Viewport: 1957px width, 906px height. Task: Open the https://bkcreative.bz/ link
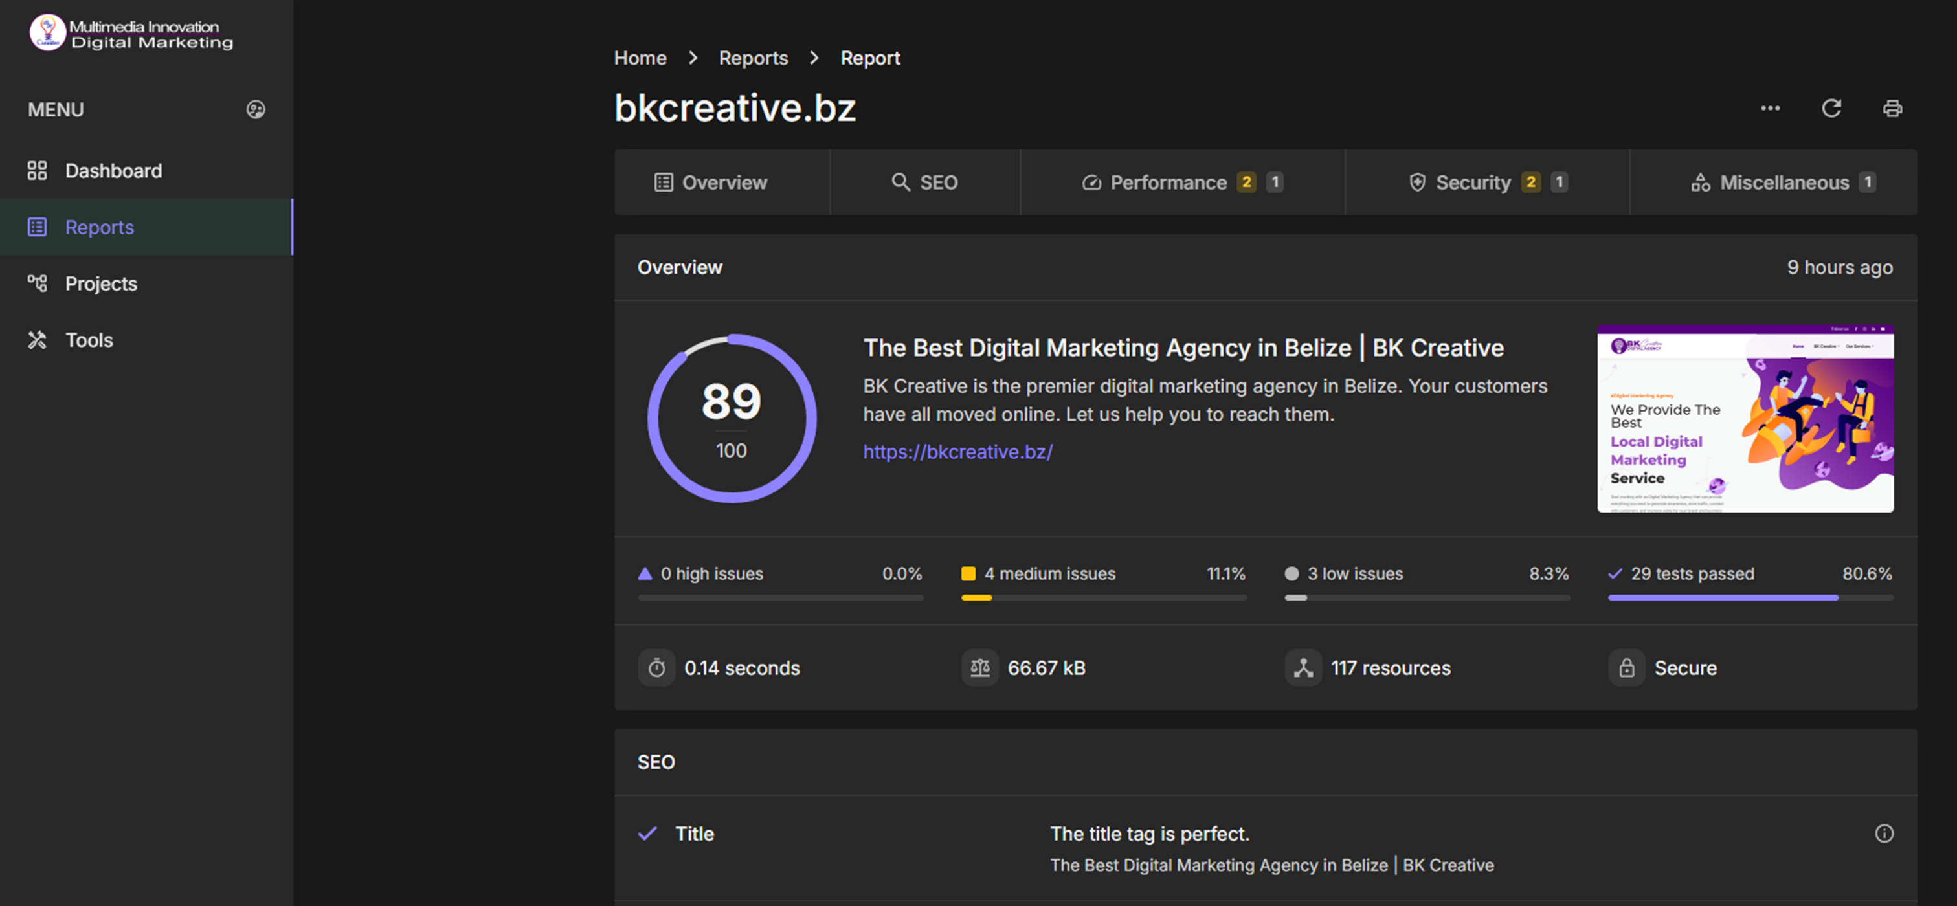[957, 452]
